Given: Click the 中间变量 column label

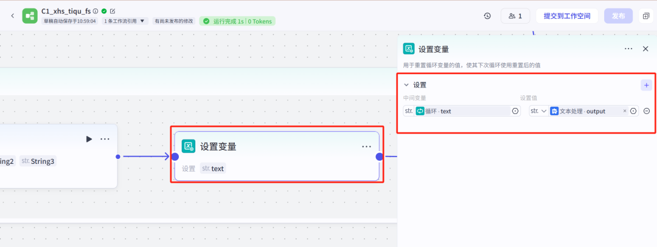Looking at the screenshot, I should coord(414,98).
